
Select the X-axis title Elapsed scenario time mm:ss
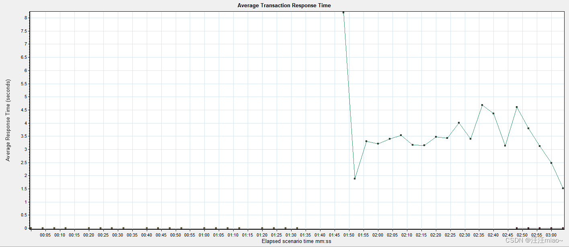point(296,241)
